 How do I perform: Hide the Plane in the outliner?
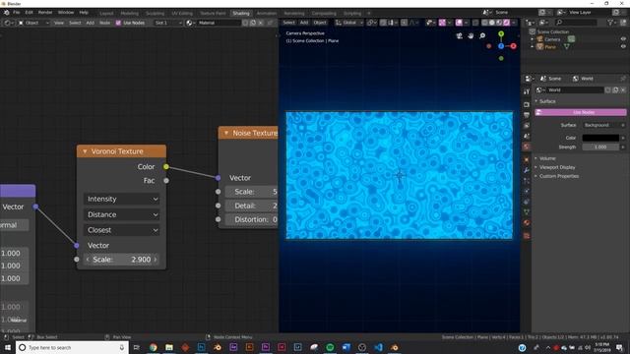click(x=623, y=46)
